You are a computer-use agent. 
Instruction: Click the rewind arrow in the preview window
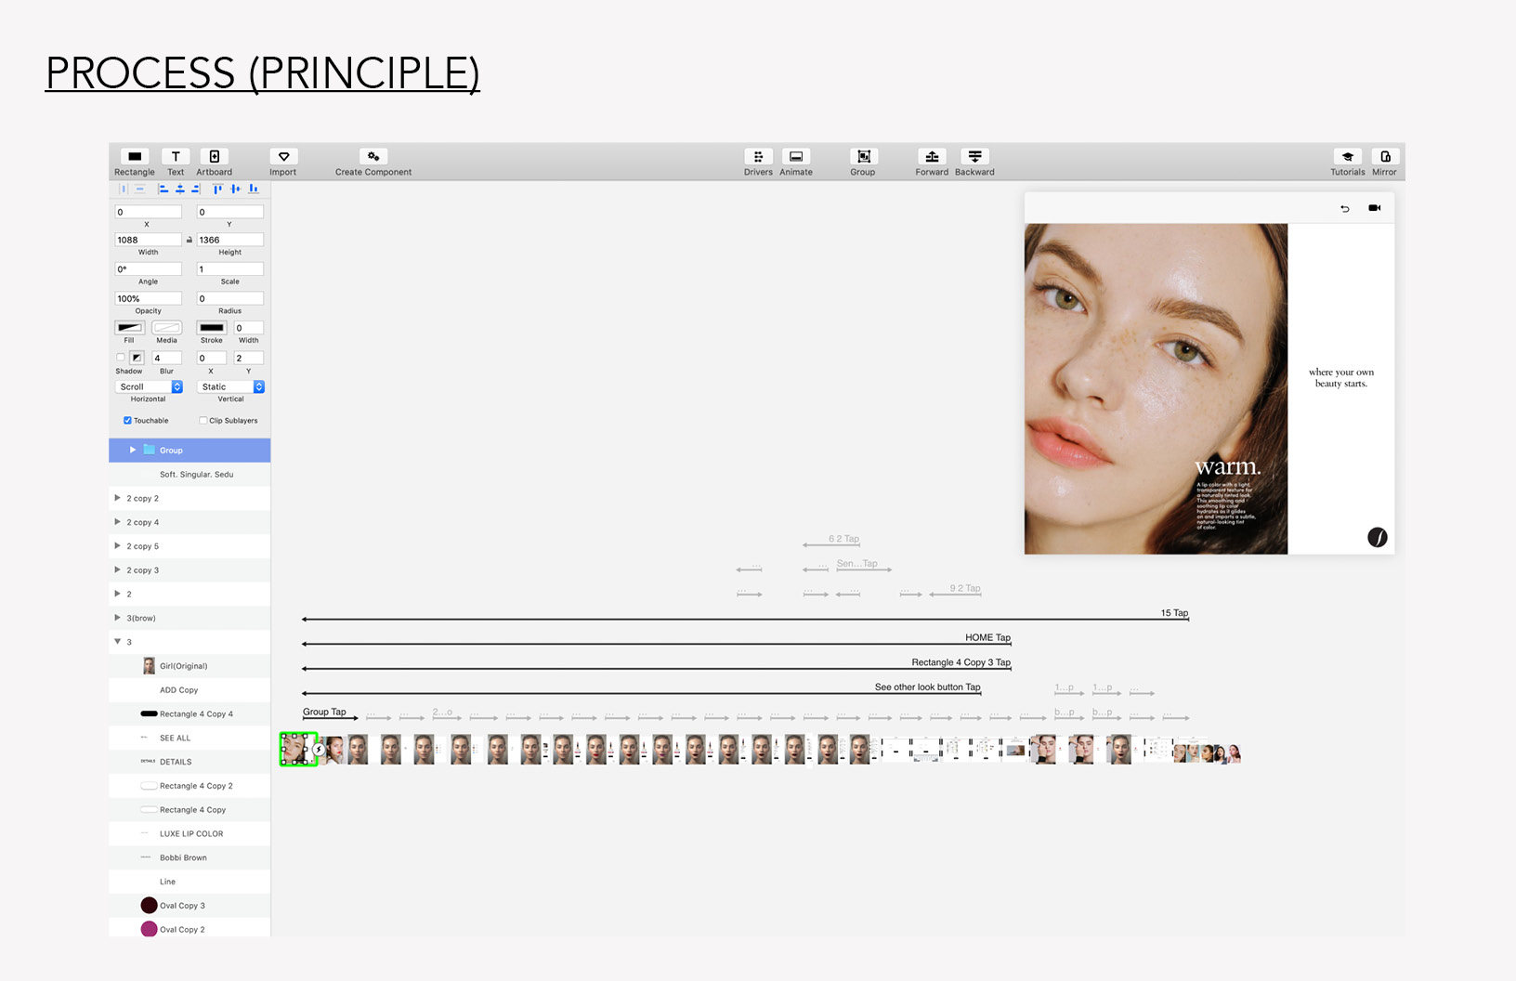[x=1344, y=208]
